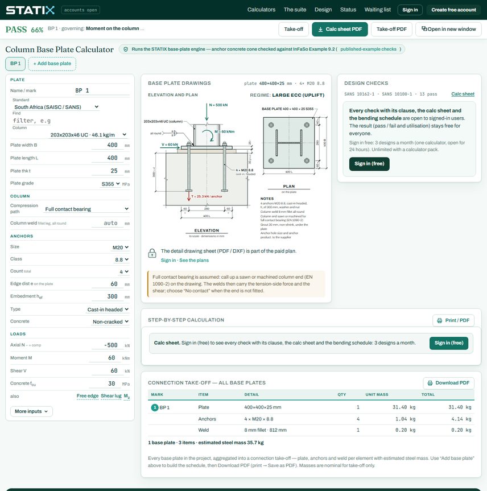Screen dimensions: 487x491
Task: Click the Moment M load field
Action: [x=104, y=358]
